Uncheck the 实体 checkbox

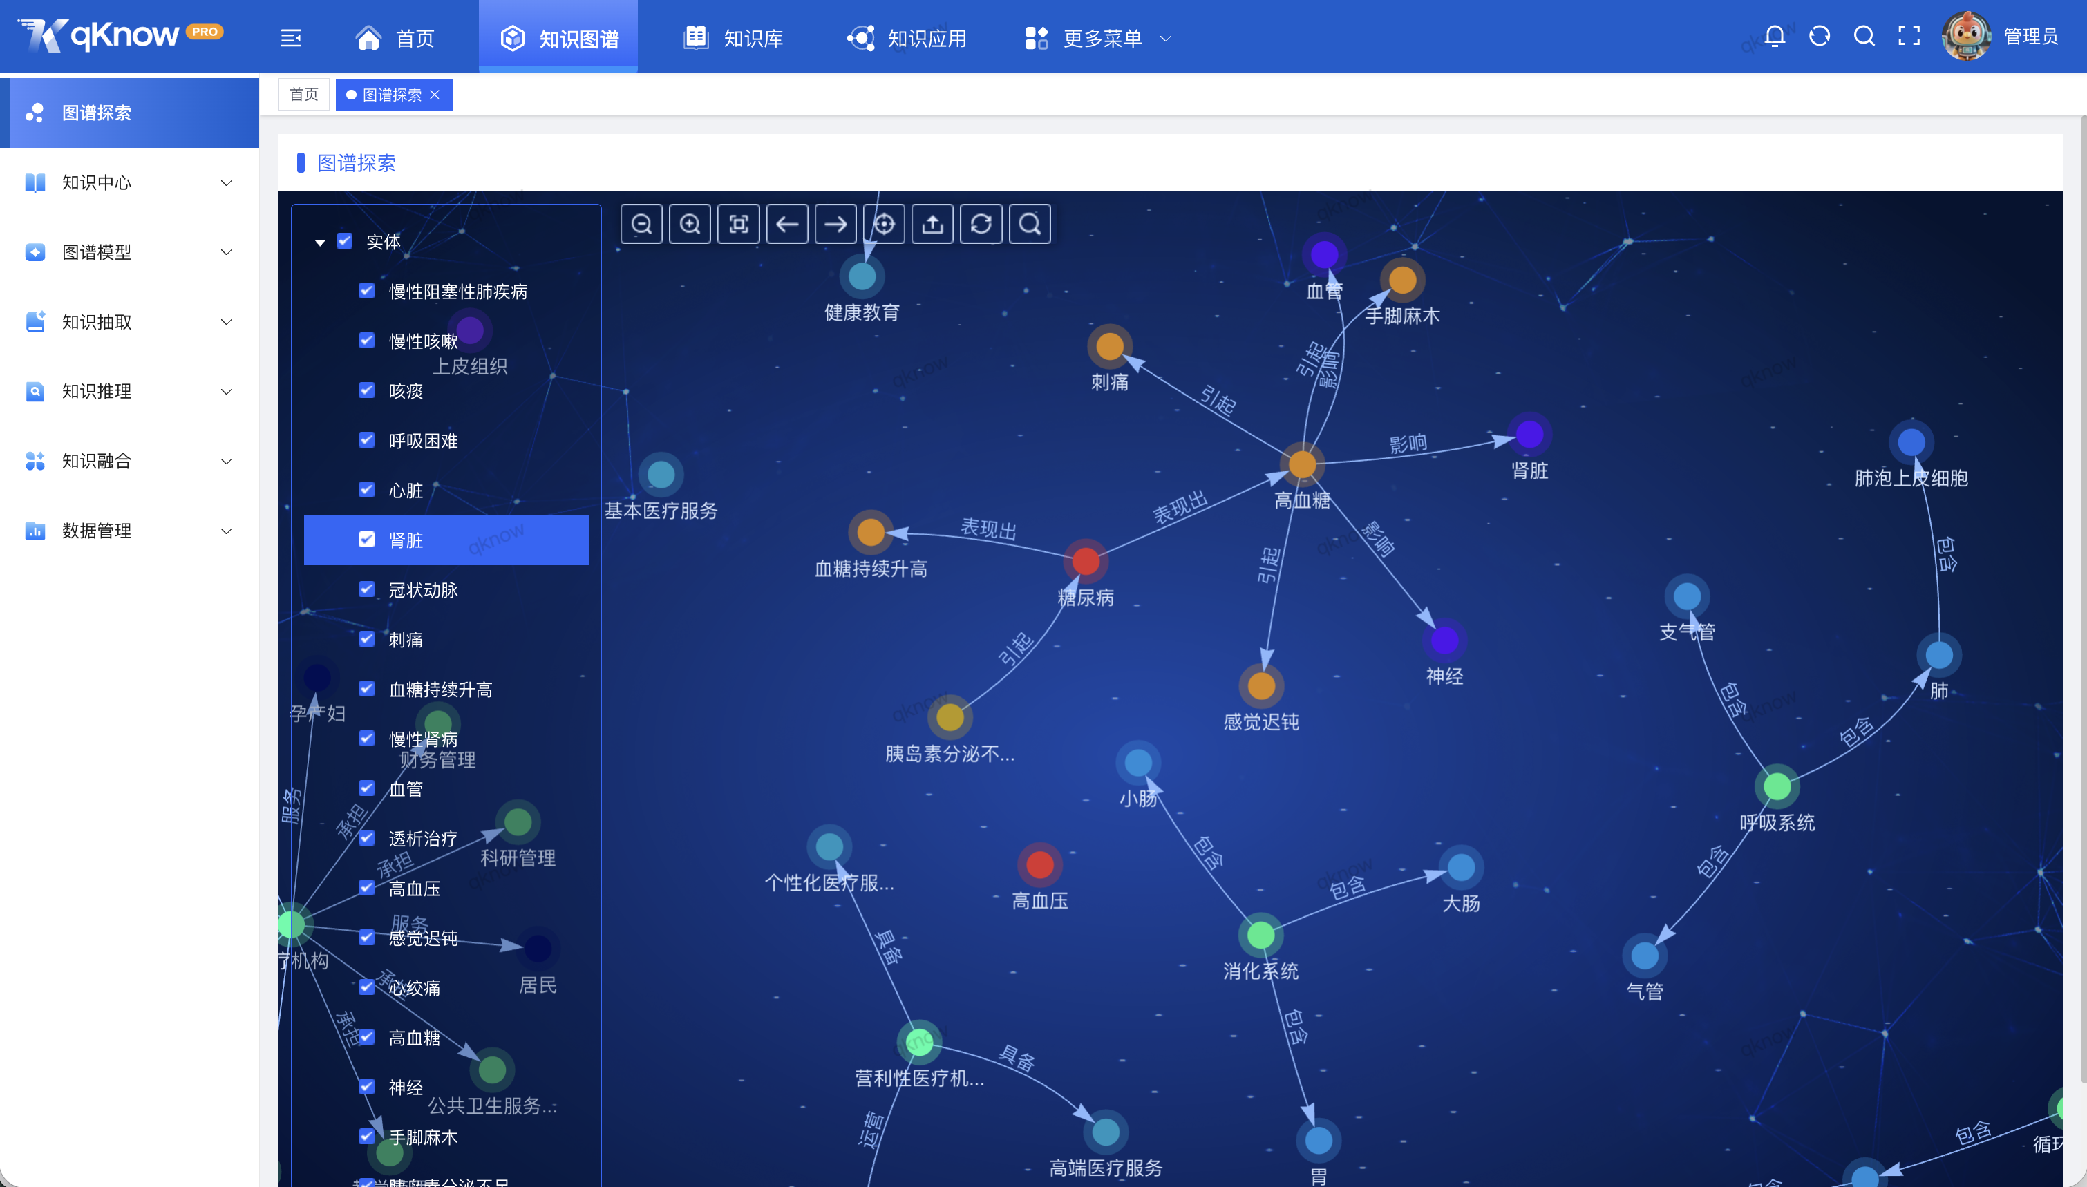(345, 241)
